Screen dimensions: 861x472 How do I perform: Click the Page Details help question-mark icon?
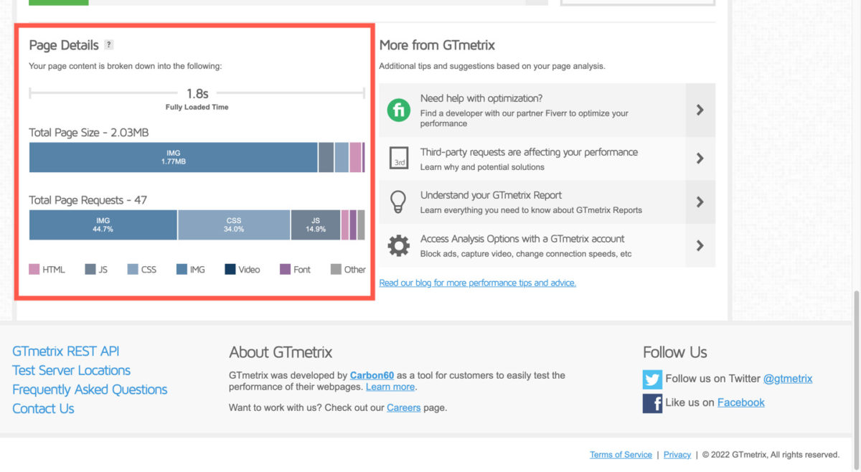point(109,44)
